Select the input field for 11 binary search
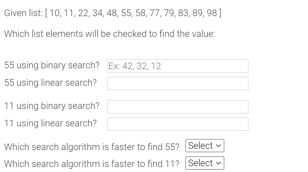This screenshot has width=308, height=172. (178, 106)
